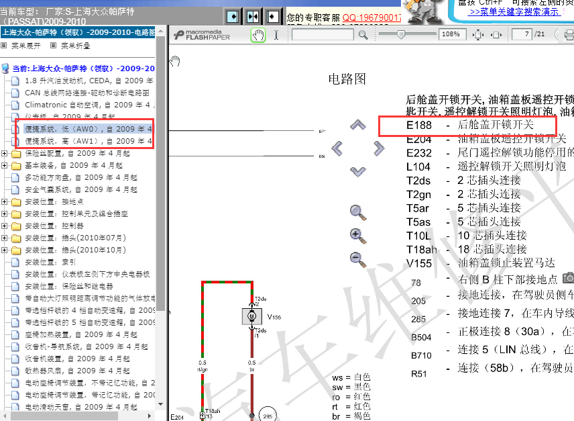Click the pan right arrow overlay
The height and width of the screenshot is (421, 574).
click(379, 148)
